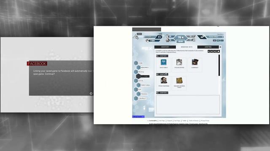The image size is (270, 151).
Task: Open the Home hexagon menu item
Action: (x=138, y=63)
